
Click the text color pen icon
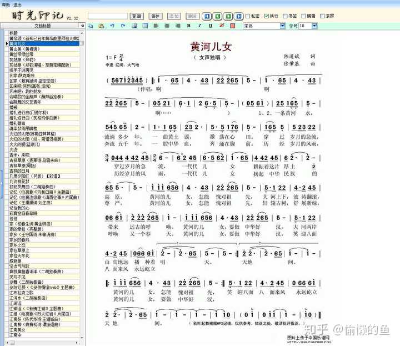click(x=222, y=26)
